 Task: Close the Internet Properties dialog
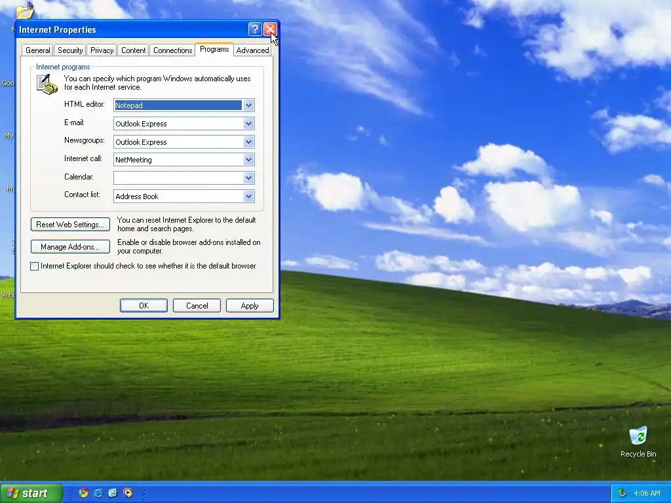pyautogui.click(x=270, y=29)
